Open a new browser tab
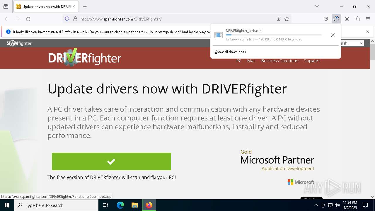Screen dimensions: 375x211 (85, 6)
